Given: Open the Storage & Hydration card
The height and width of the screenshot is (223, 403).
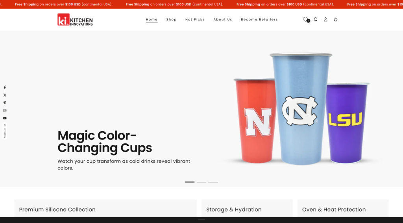Looking at the screenshot, I should [247, 208].
